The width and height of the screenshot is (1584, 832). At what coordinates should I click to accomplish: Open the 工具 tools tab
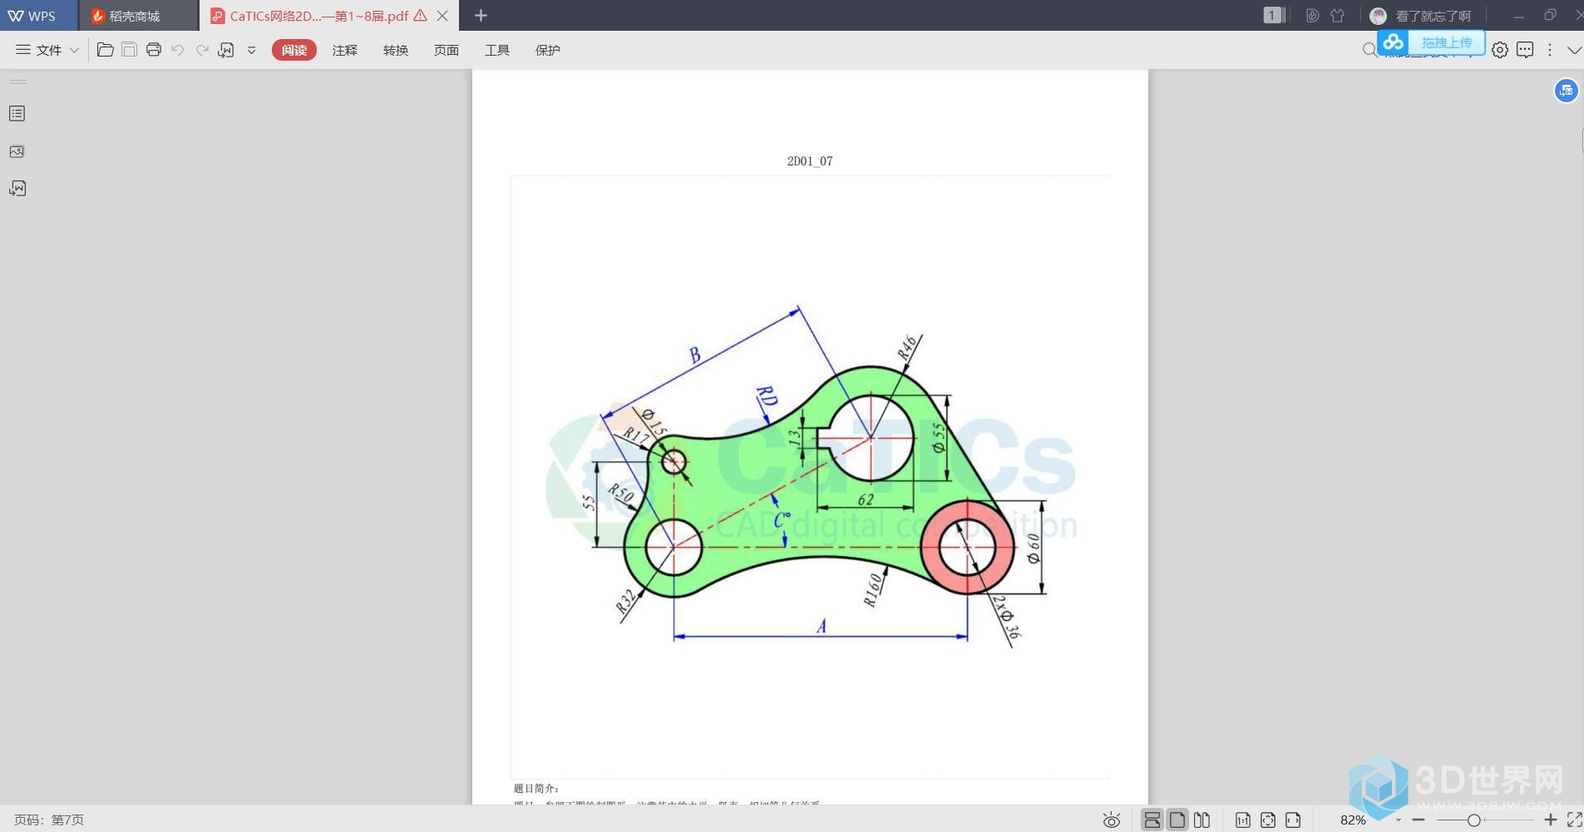pyautogui.click(x=497, y=50)
